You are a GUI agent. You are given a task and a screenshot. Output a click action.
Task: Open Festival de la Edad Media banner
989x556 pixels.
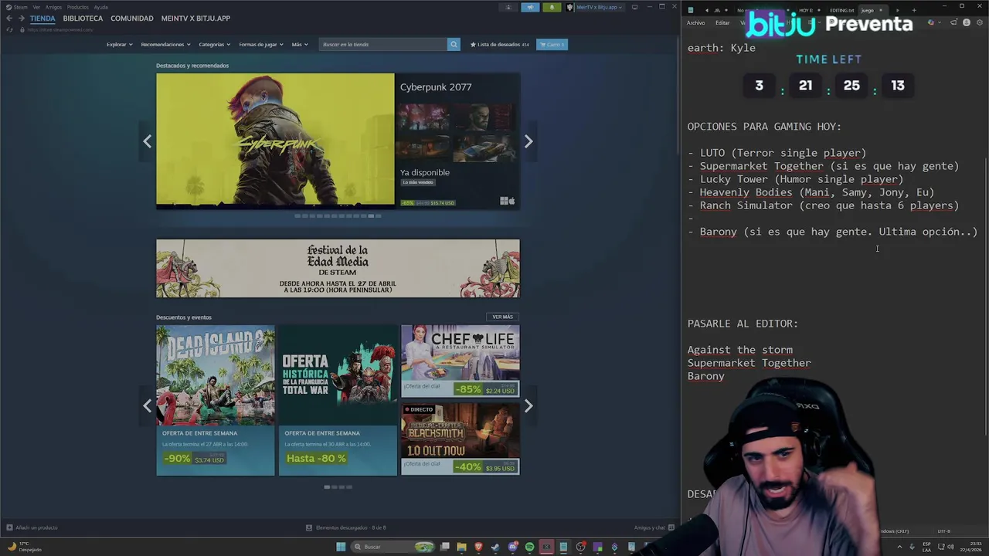click(338, 268)
